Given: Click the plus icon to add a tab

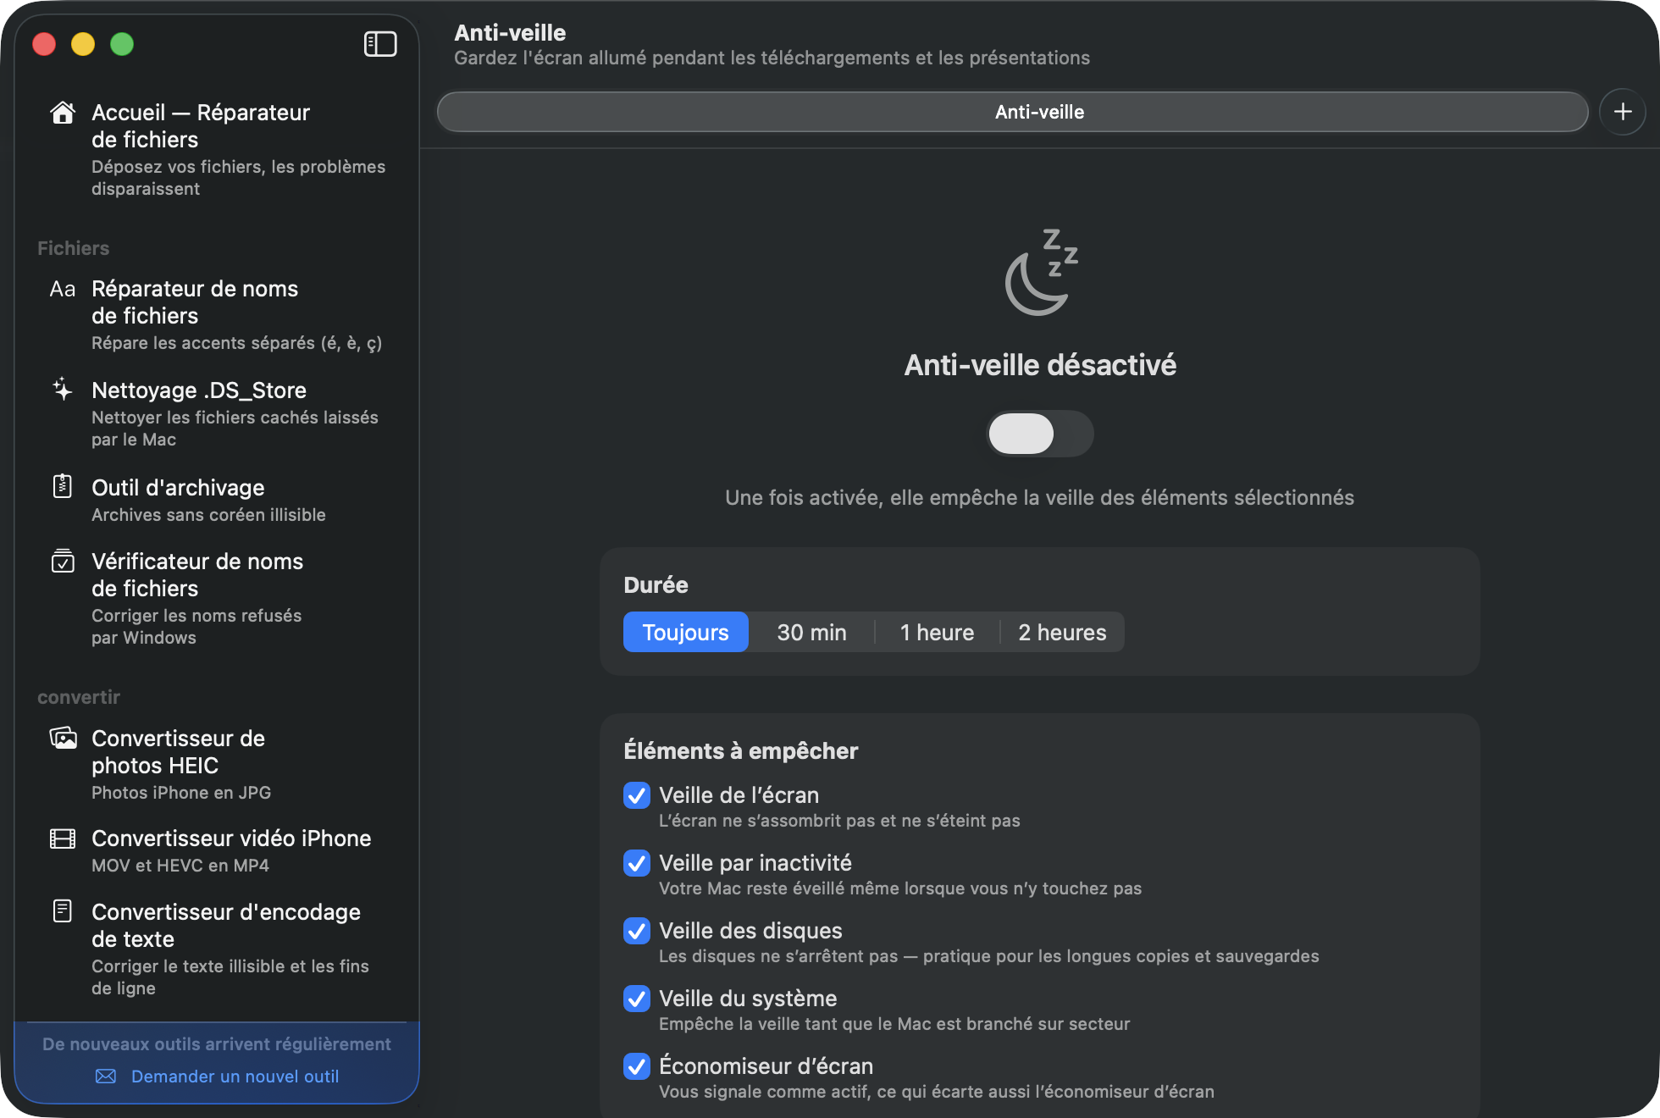Looking at the screenshot, I should pos(1623,112).
